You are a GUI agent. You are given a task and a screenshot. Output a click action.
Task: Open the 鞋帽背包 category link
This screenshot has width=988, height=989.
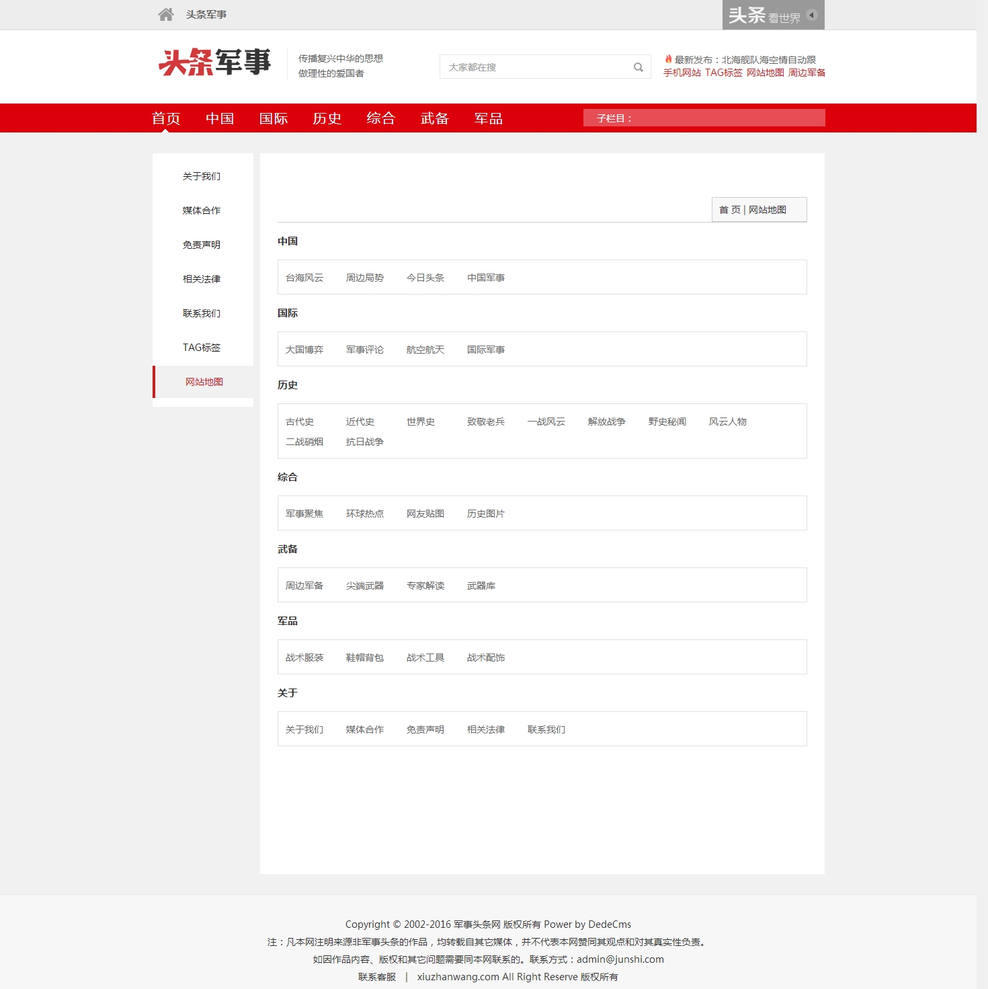[x=365, y=658]
